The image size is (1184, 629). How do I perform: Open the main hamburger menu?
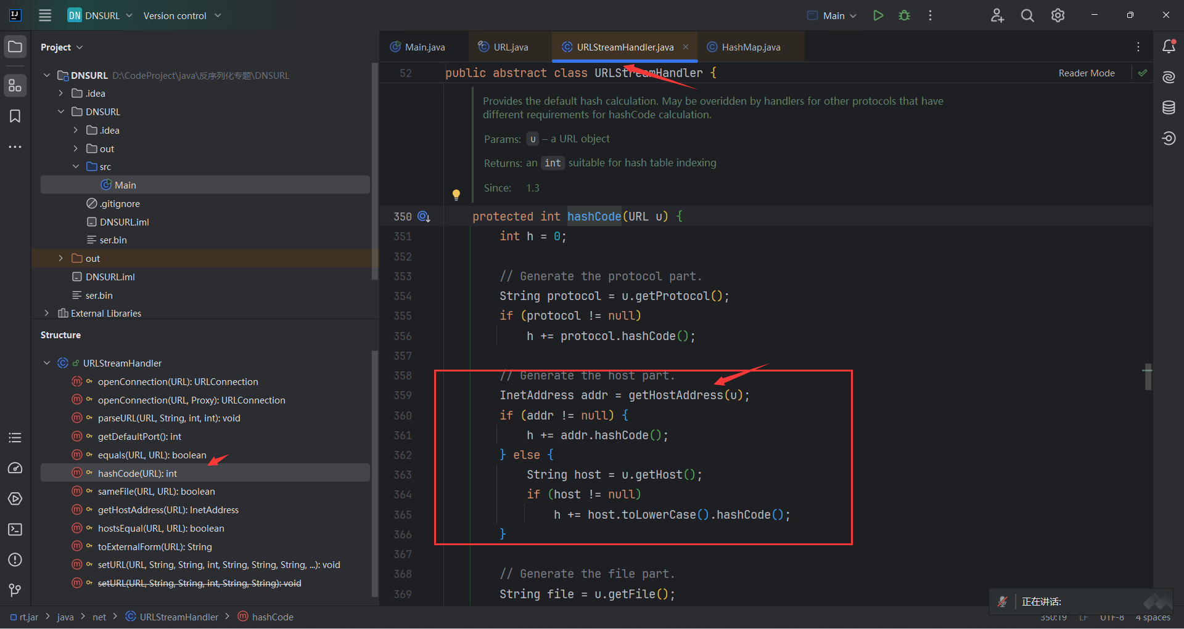tap(45, 15)
